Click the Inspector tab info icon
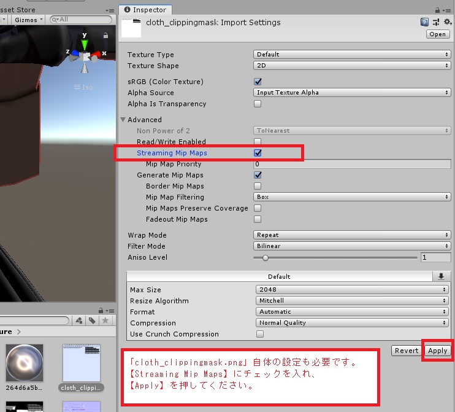Screen dimensions: 455x412 click(x=127, y=10)
